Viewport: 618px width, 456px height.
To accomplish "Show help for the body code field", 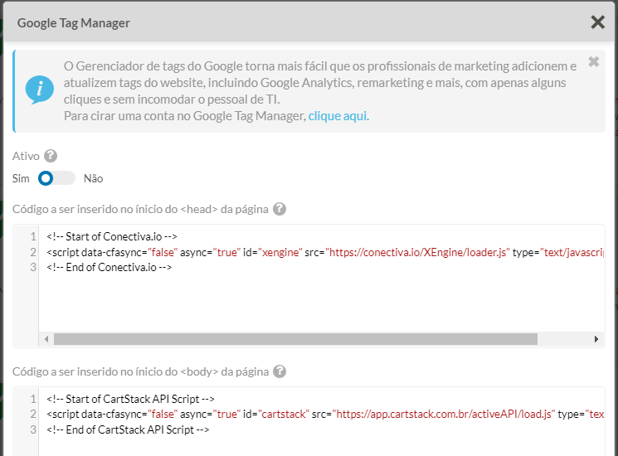I will click(280, 371).
